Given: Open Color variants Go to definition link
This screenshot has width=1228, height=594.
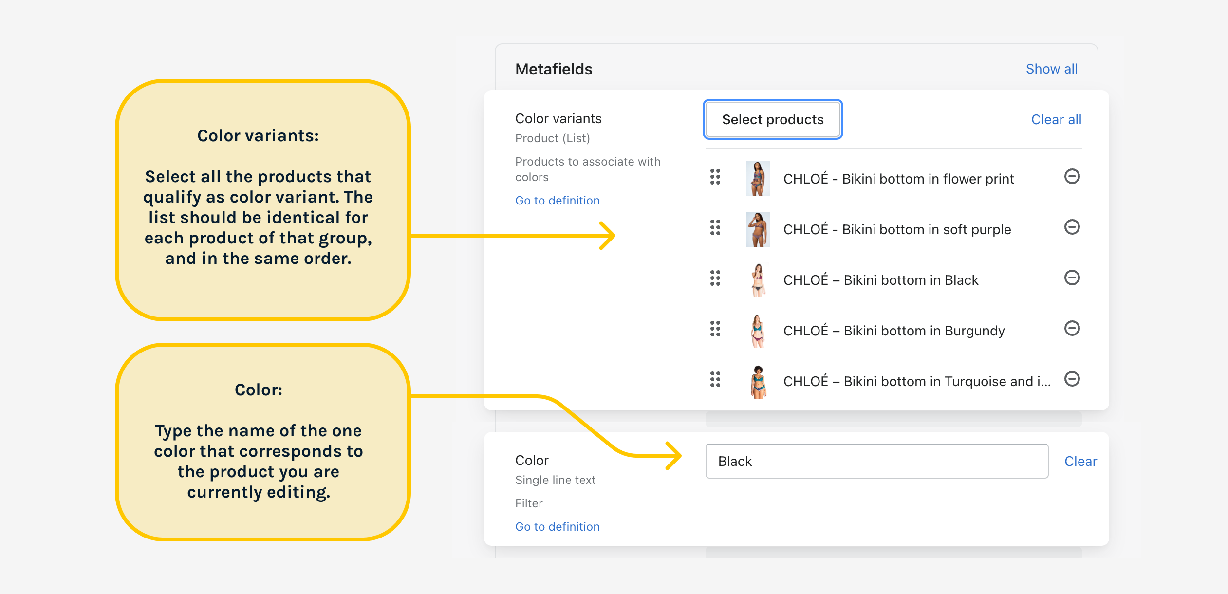Looking at the screenshot, I should tap(558, 201).
